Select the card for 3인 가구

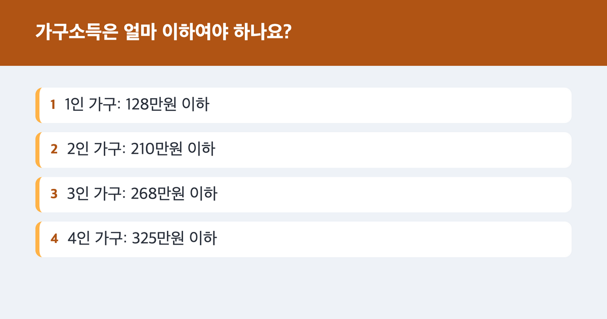tap(303, 194)
